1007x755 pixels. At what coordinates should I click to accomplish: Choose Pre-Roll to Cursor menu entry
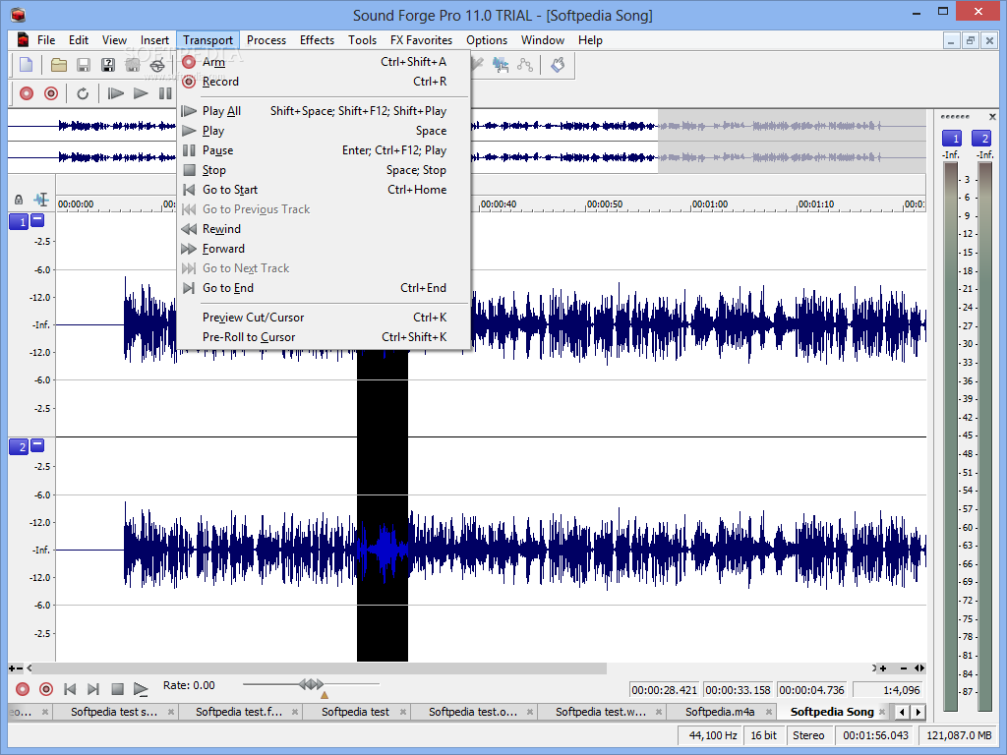pyautogui.click(x=324, y=338)
